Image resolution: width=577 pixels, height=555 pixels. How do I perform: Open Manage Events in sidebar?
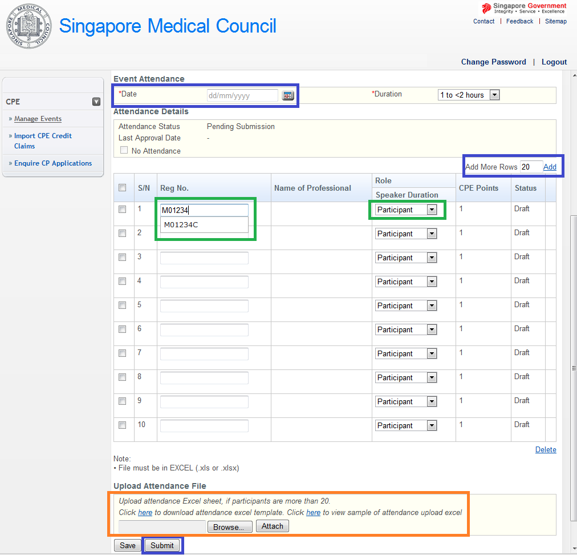[38, 119]
